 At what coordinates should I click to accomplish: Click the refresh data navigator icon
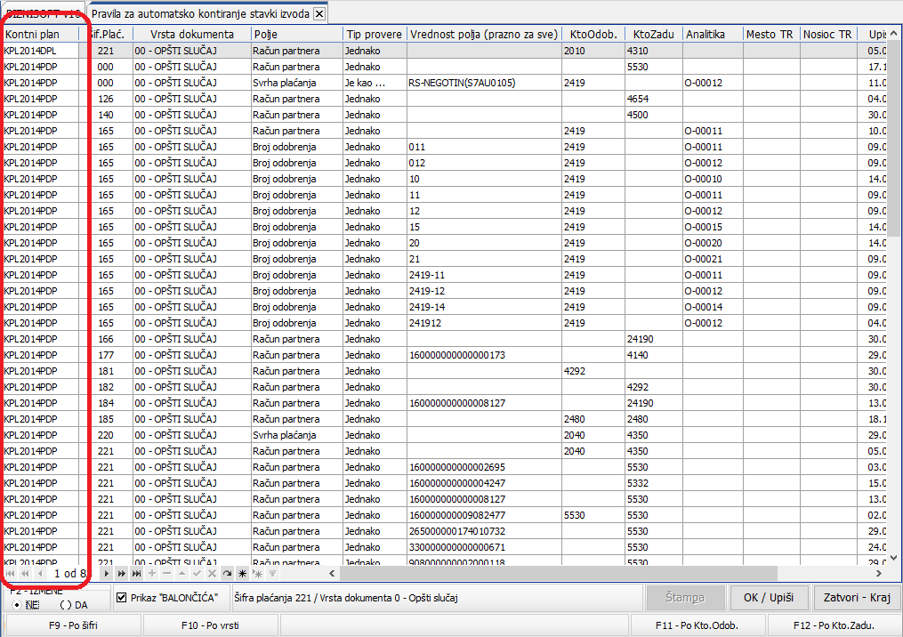point(227,574)
